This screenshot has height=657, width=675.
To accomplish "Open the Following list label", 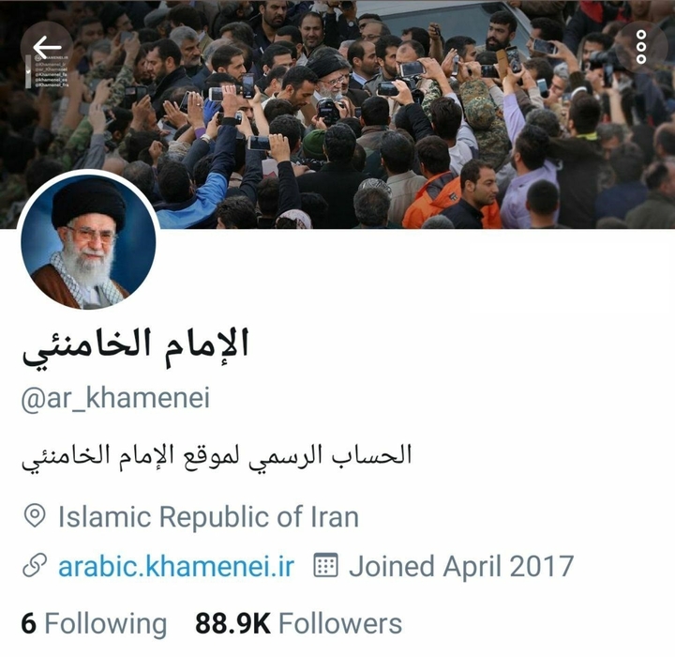I will tap(105, 624).
